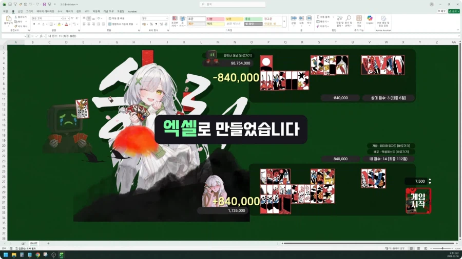Open the Insert ribbon tab
This screenshot has width=462, height=259.
coord(20,11)
